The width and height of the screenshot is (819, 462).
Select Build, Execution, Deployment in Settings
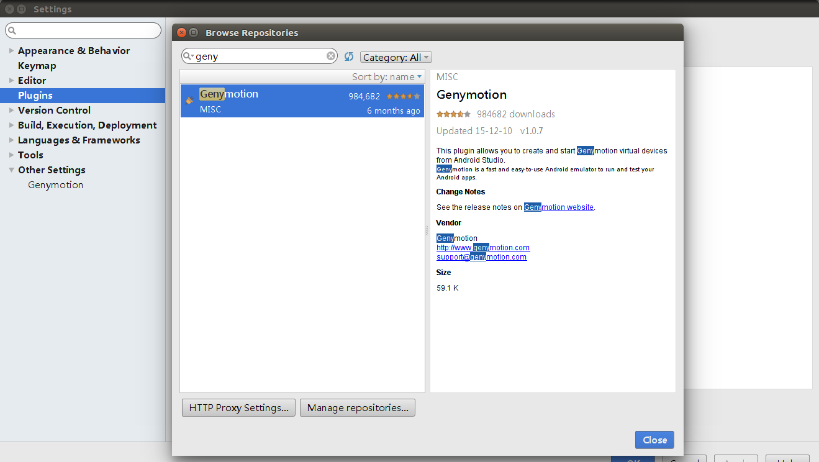(x=88, y=125)
